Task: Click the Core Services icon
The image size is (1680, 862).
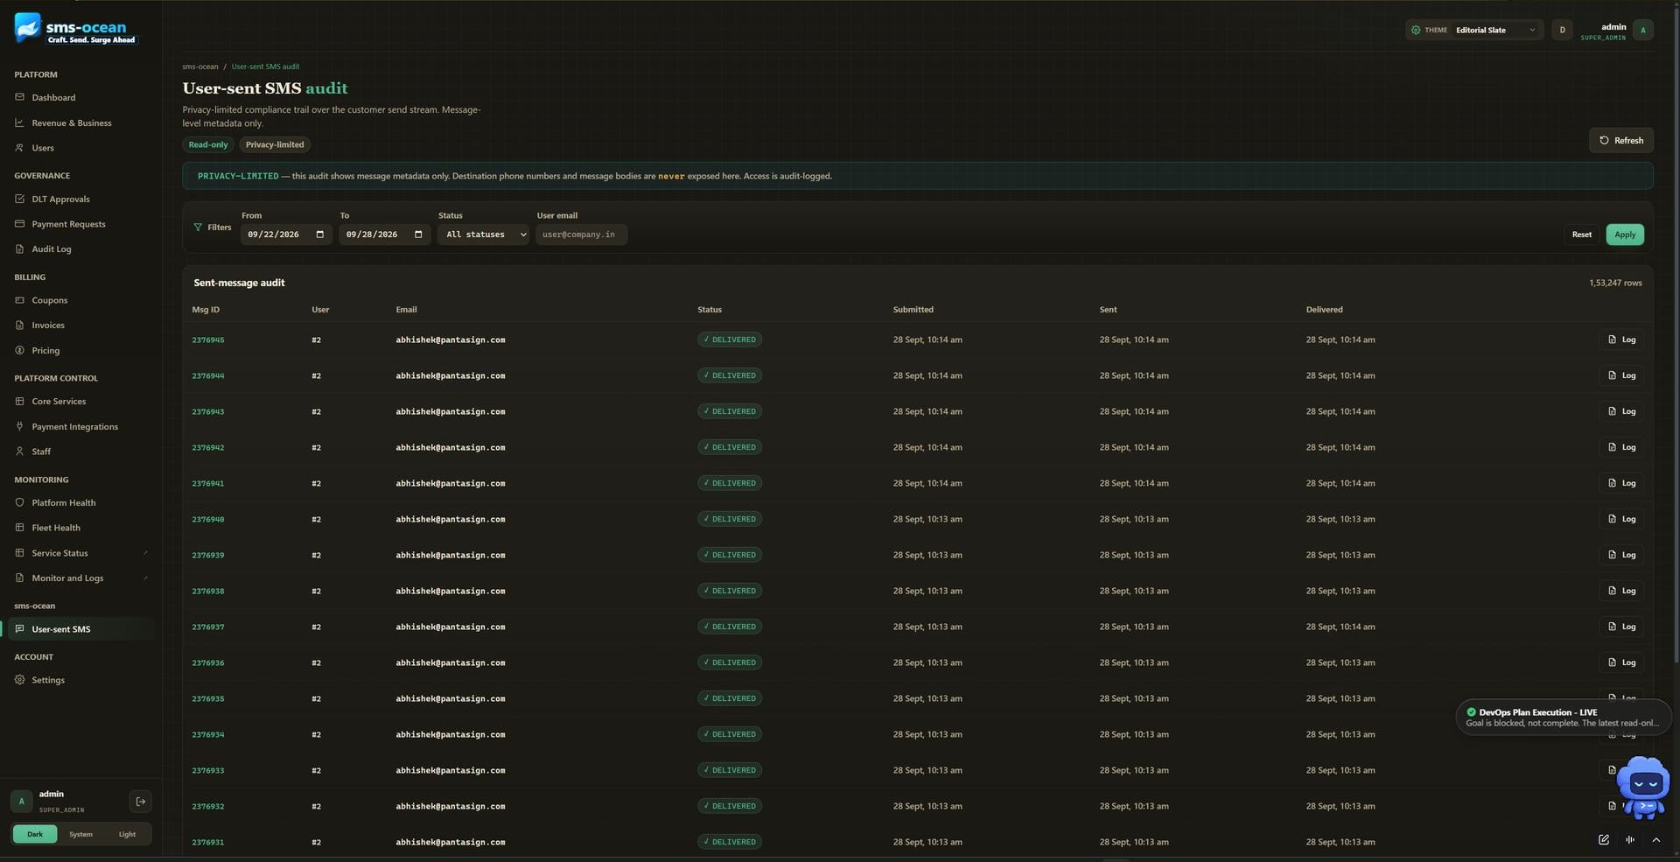Action: [19, 401]
